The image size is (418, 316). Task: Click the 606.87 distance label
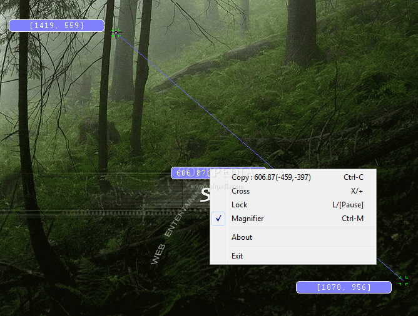tap(191, 173)
